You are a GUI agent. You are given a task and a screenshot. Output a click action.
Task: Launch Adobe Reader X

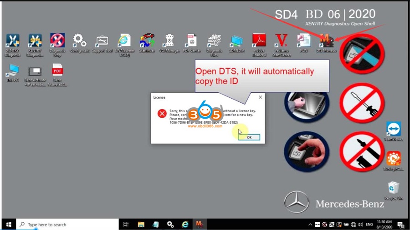[x=259, y=45]
